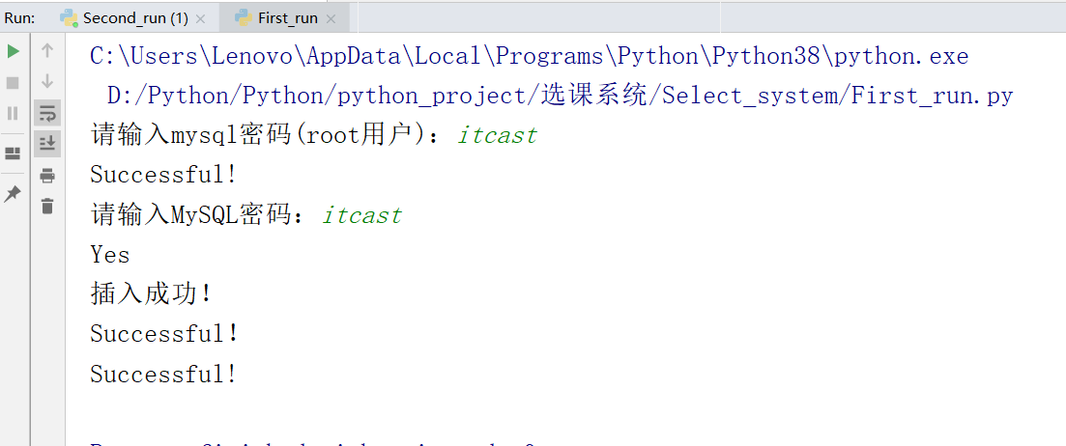Open the First_run.py script path
The width and height of the screenshot is (1066, 446).
[561, 96]
